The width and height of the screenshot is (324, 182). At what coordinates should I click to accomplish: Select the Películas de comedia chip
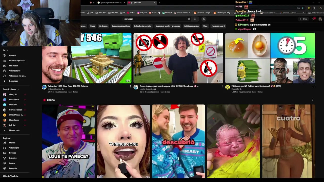tap(143, 26)
